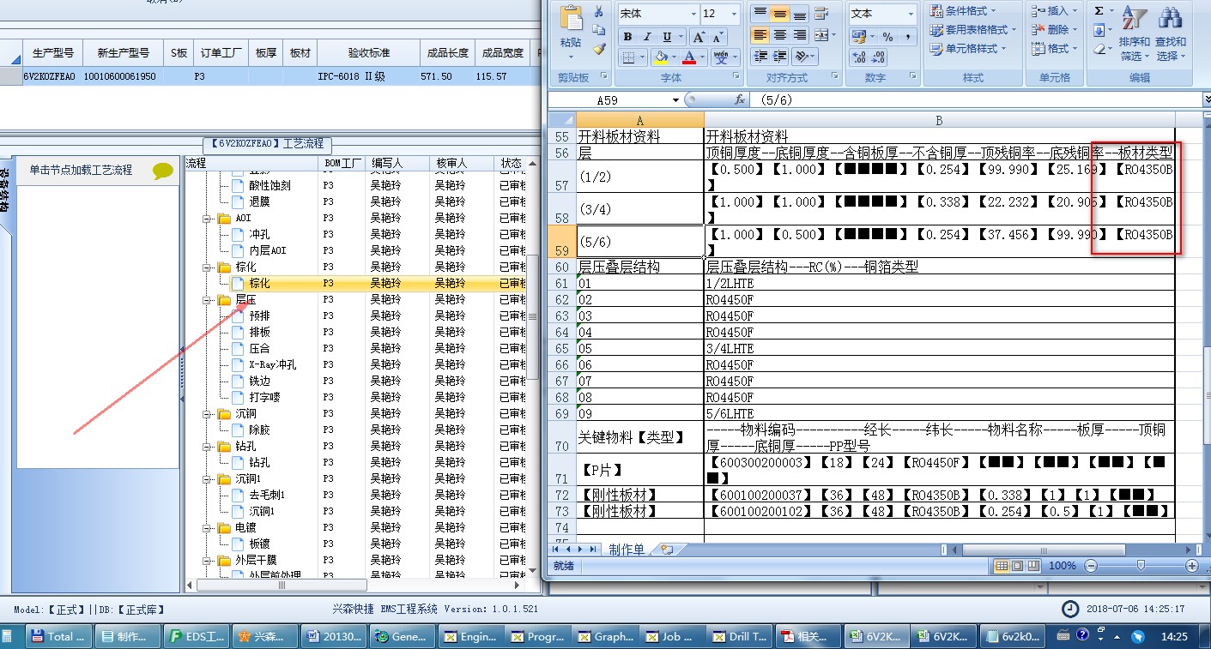1211x649 pixels.
Task: Click the Comma Style icon
Action: point(907,37)
